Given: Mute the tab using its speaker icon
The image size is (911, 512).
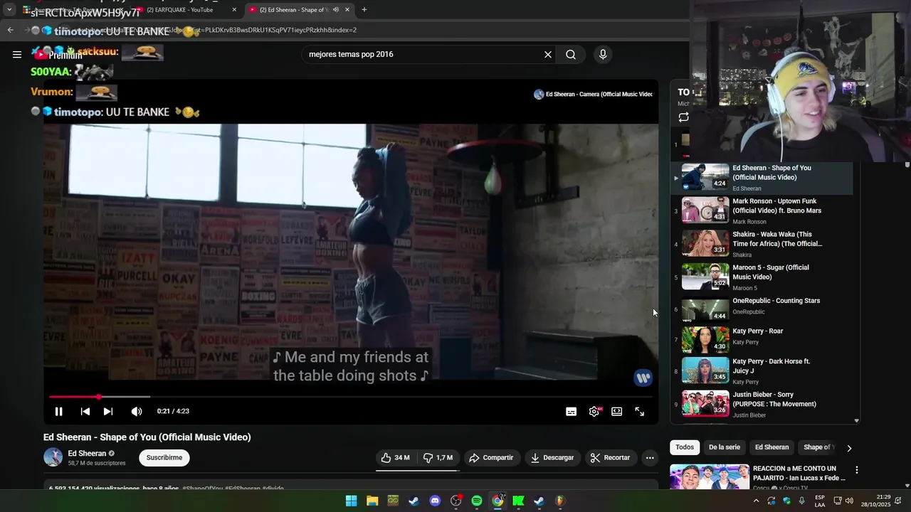Looking at the screenshot, I should pyautogui.click(x=335, y=10).
